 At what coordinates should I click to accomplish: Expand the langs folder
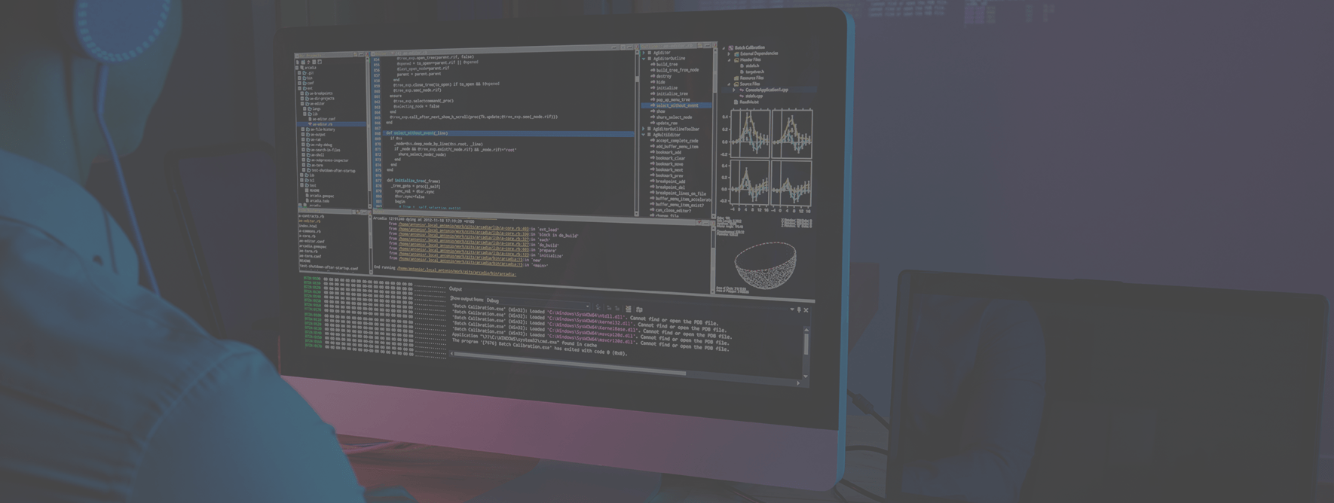point(304,108)
